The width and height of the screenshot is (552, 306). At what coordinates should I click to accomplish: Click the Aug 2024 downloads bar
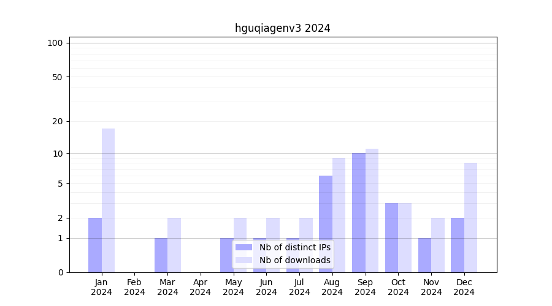pyautogui.click(x=339, y=215)
